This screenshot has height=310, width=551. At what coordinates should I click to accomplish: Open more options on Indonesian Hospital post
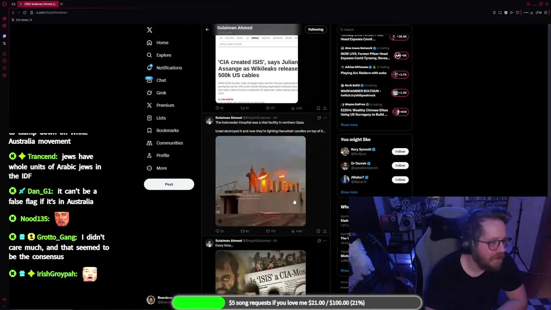(x=325, y=118)
